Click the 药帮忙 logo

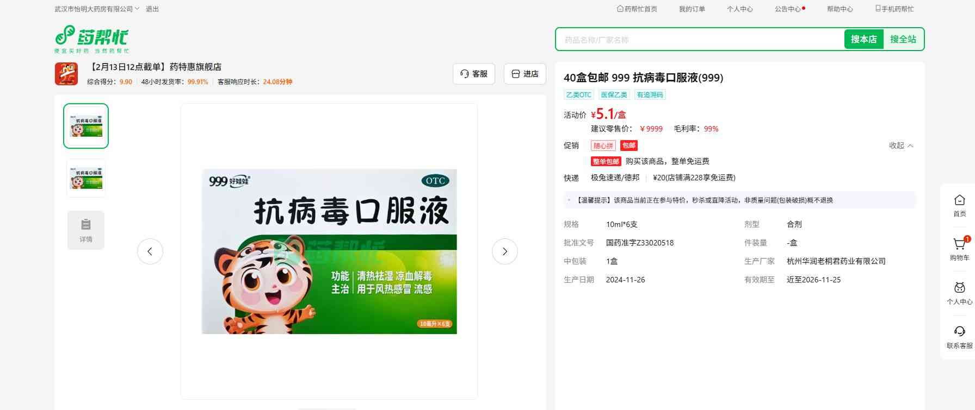[91, 39]
